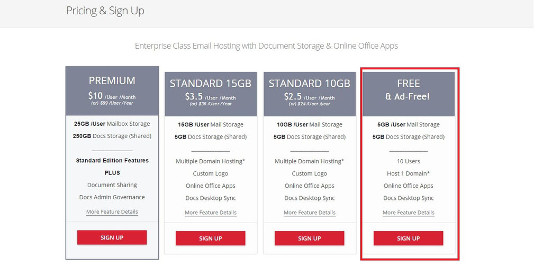Click '(or) $36 /User /Year' text
Viewport: 534px width, 276px height.
coord(211,104)
